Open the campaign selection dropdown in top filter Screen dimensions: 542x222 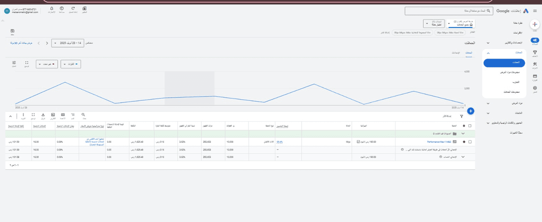[x=436, y=23]
